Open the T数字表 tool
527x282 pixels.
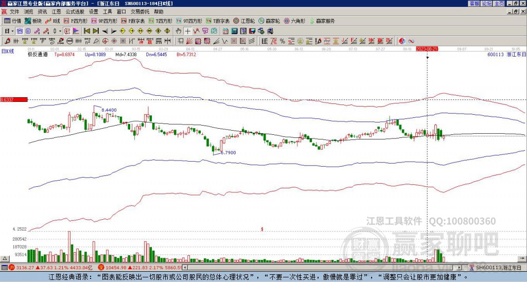pyautogui.click(x=218, y=21)
